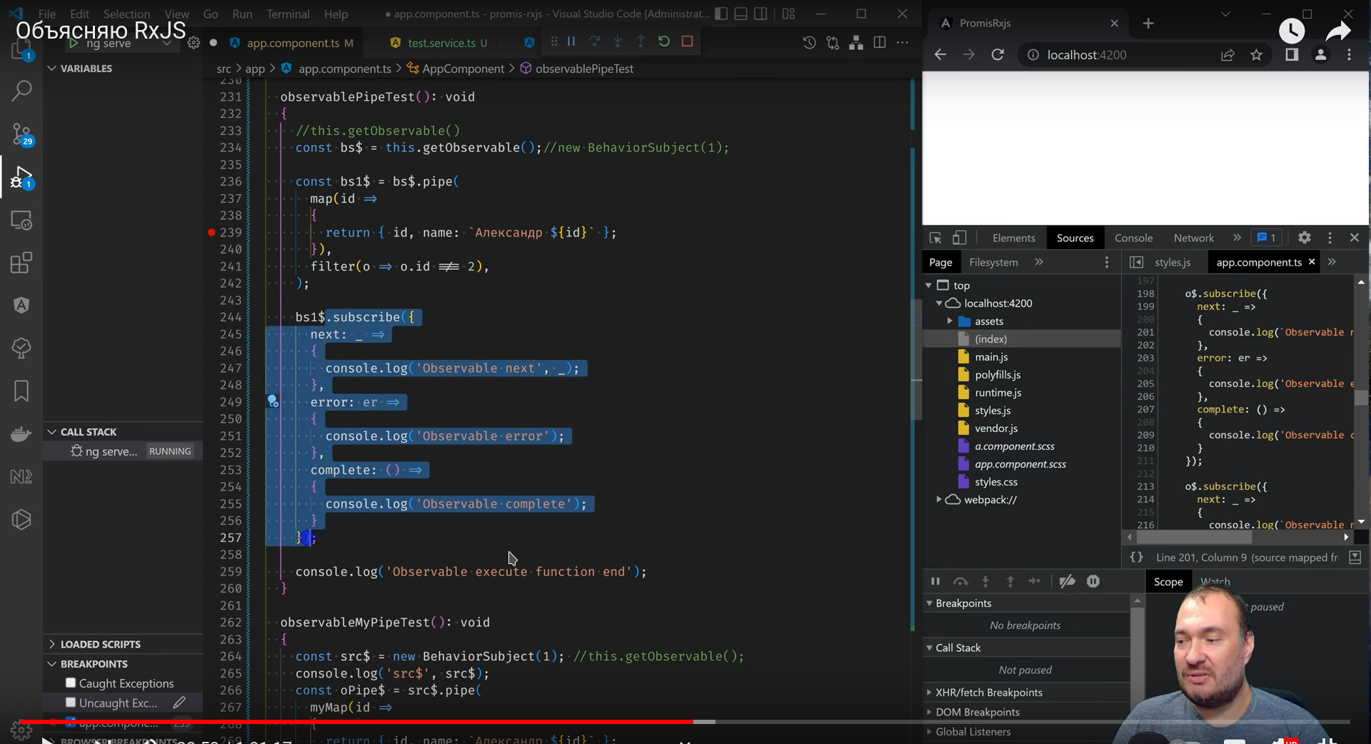Click the debug Restart button

(664, 41)
